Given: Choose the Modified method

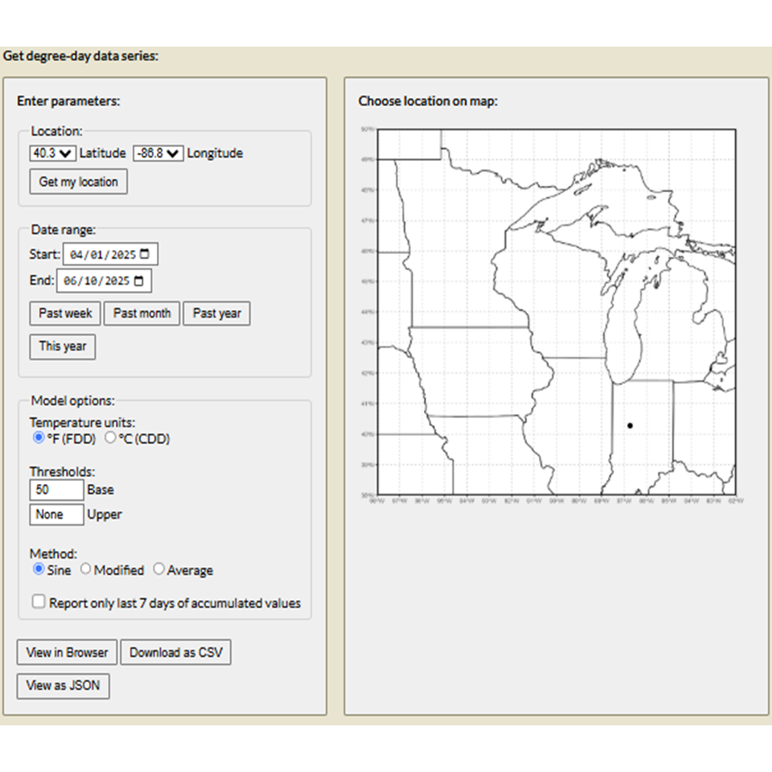Looking at the screenshot, I should [x=85, y=569].
